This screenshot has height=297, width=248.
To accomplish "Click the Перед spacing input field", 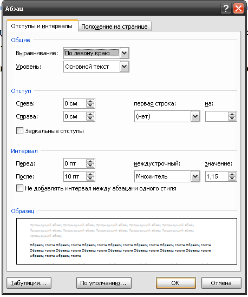I will (75, 163).
